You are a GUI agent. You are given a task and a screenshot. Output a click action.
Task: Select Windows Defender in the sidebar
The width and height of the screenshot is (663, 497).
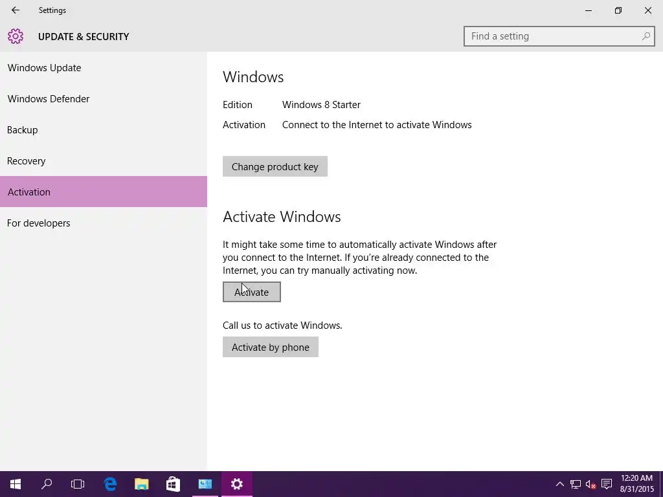[x=104, y=98]
